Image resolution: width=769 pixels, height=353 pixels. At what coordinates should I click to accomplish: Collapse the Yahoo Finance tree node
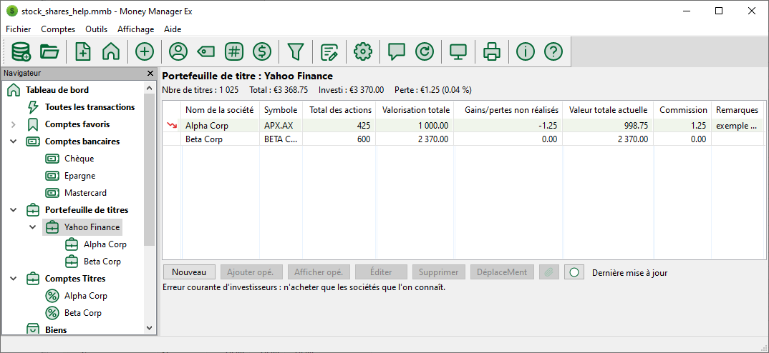point(32,227)
